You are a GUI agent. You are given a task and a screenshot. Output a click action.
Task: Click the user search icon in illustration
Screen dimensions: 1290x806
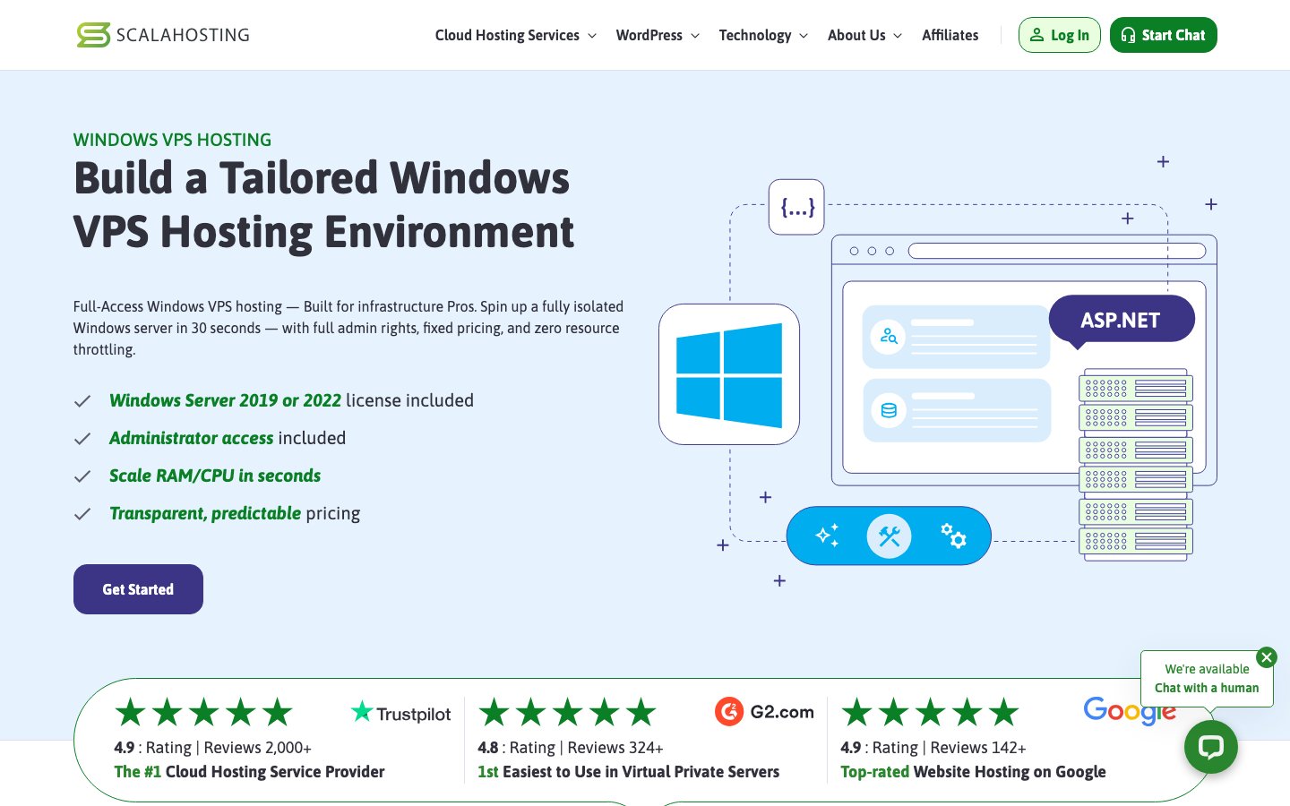(889, 337)
